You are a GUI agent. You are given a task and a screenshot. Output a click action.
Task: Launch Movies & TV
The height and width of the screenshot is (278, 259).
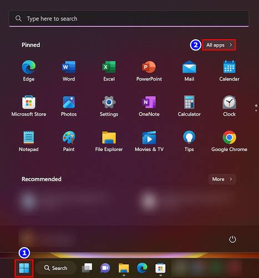tap(149, 141)
